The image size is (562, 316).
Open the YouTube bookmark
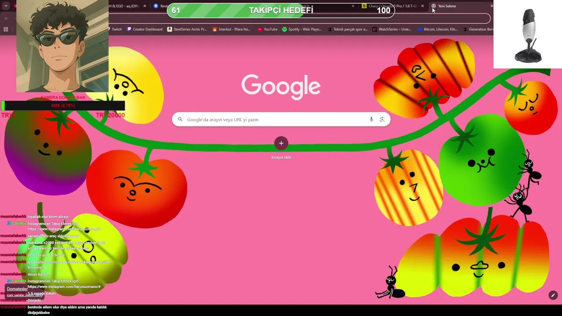pyautogui.click(x=267, y=29)
